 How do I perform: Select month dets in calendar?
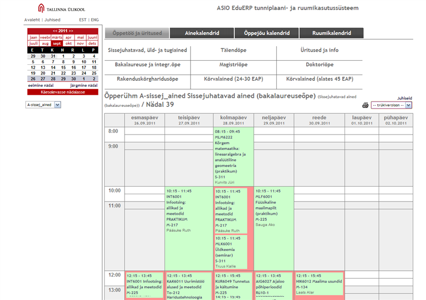tap(92, 44)
